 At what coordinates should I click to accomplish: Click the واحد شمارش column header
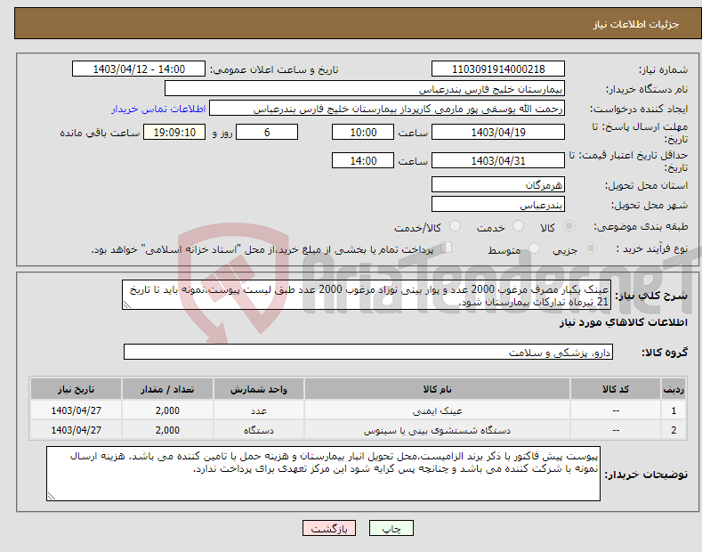pyautogui.click(x=259, y=389)
